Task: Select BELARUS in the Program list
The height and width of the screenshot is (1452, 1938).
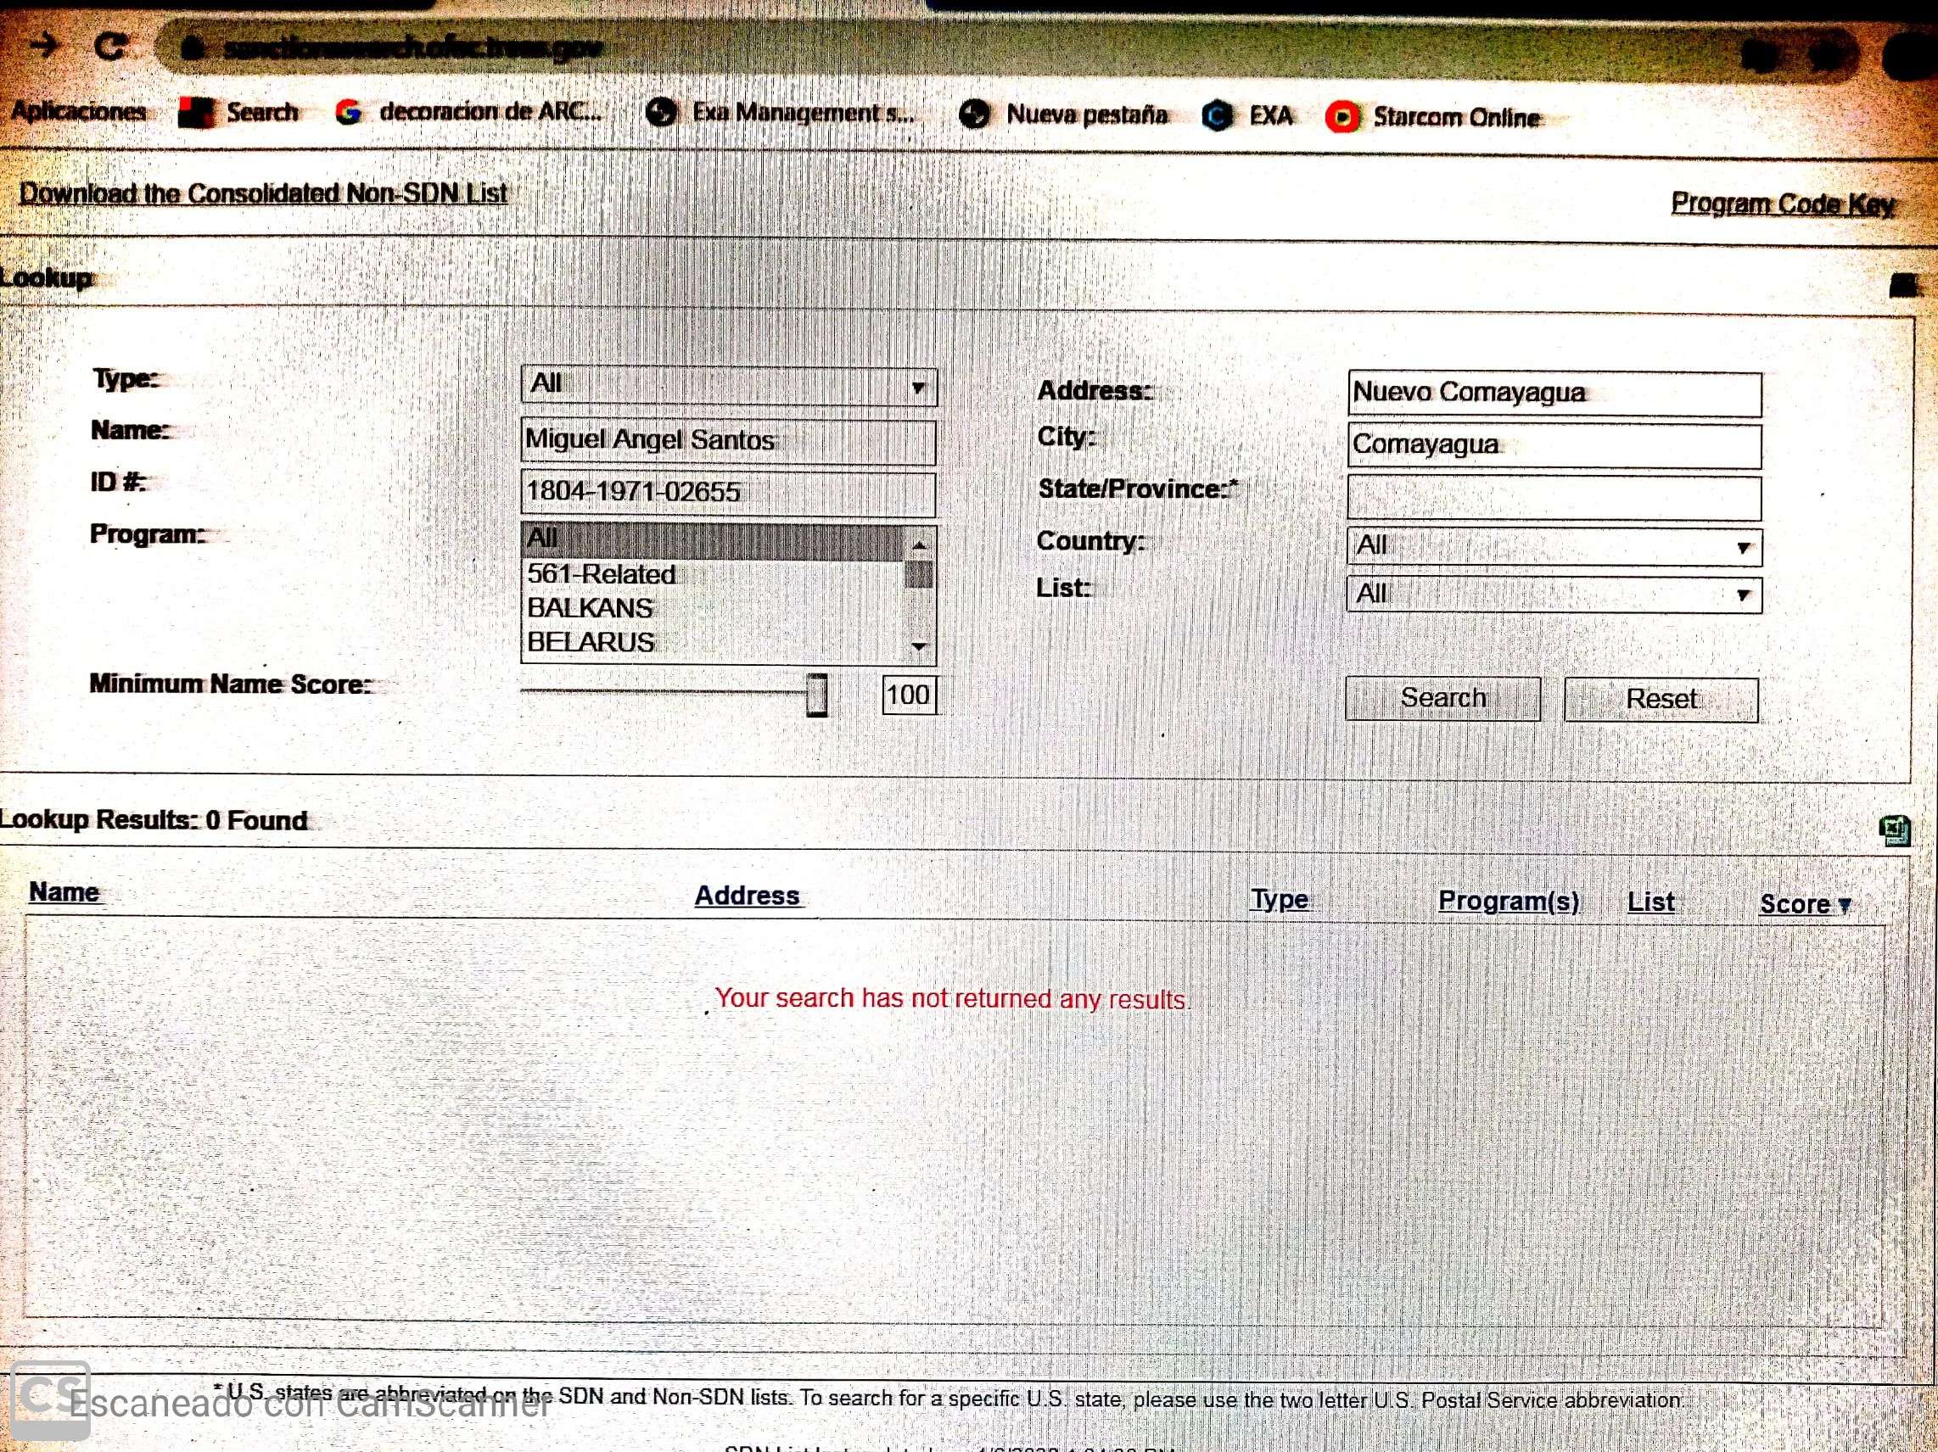Action: (x=591, y=642)
